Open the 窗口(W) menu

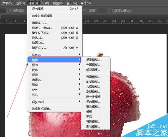(x=72, y=3)
